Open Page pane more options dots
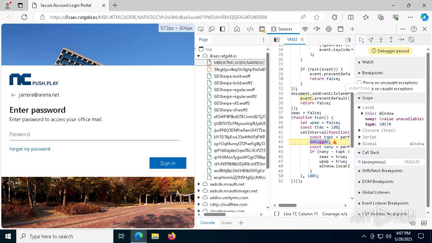 tap(264, 39)
